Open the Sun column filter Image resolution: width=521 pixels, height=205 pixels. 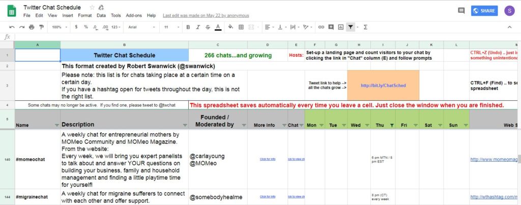pos(466,125)
